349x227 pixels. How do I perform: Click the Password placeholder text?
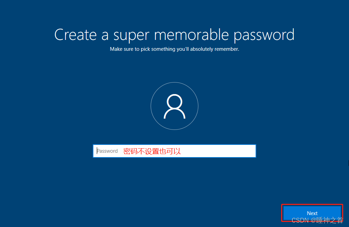[x=107, y=151]
